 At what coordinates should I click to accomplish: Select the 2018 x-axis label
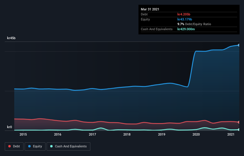pos(127,134)
